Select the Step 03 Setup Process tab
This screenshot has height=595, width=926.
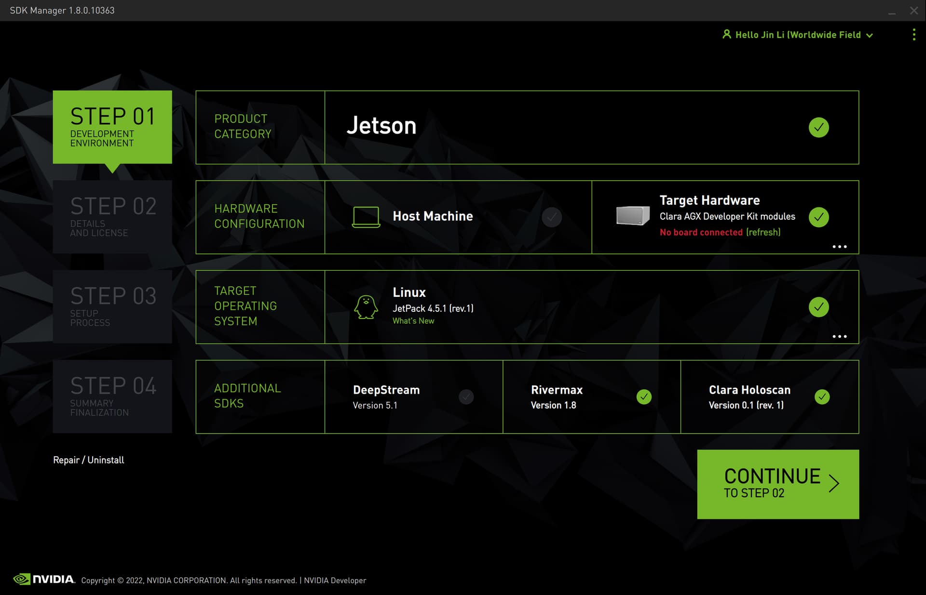point(112,306)
